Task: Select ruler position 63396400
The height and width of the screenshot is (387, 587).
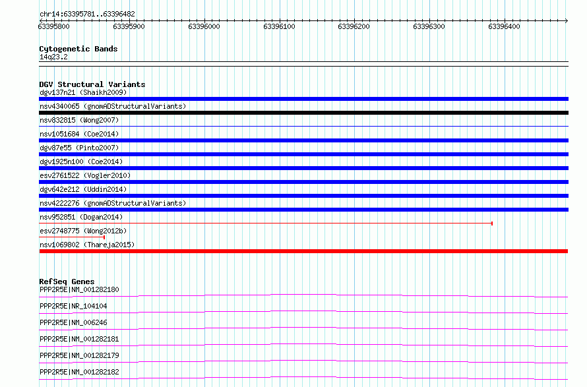Action: [505, 26]
